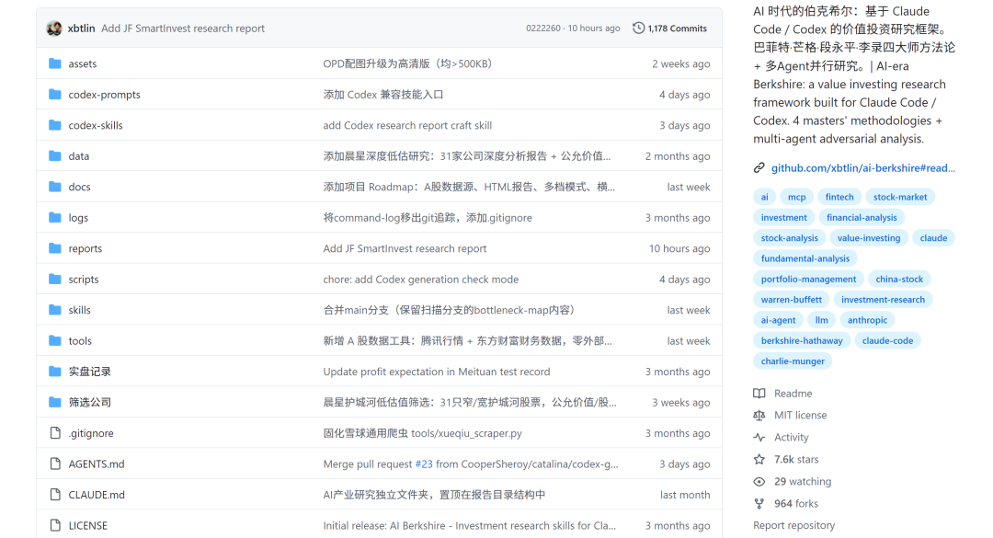The width and height of the screenshot is (993, 538).
Task: Select the china-stock topic tag
Action: 899,280
